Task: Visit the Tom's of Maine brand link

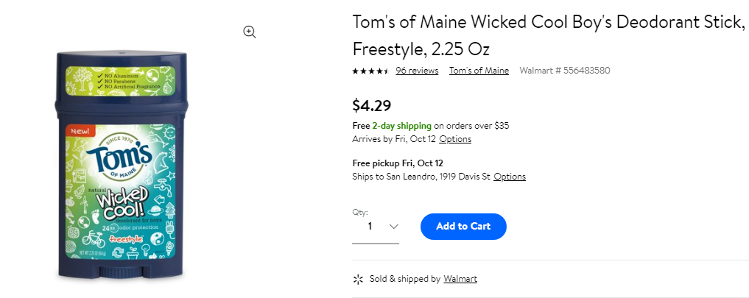Action: [479, 71]
